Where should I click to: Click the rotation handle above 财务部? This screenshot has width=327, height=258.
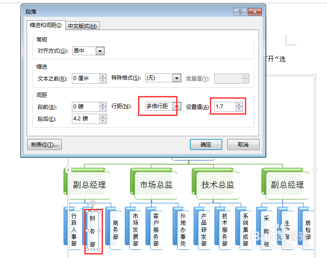93,203
